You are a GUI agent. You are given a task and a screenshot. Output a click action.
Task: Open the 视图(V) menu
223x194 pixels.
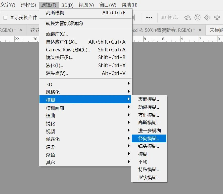pos(86,5)
